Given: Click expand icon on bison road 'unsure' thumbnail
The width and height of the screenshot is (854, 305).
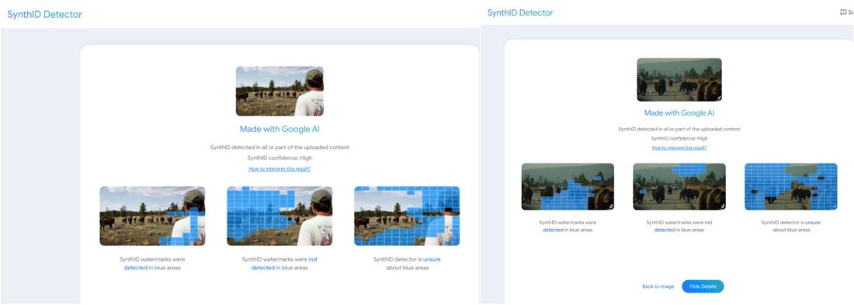Looking at the screenshot, I should click(x=834, y=206).
